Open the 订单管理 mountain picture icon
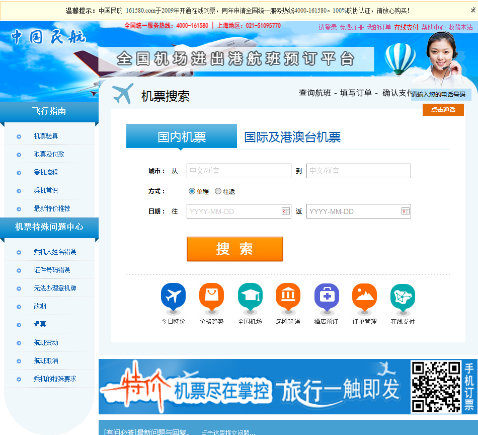The height and width of the screenshot is (435, 478). pos(365,299)
